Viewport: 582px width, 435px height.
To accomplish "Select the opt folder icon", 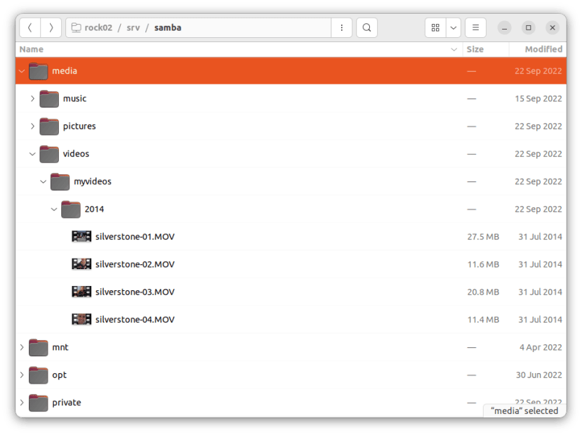I will coord(38,375).
